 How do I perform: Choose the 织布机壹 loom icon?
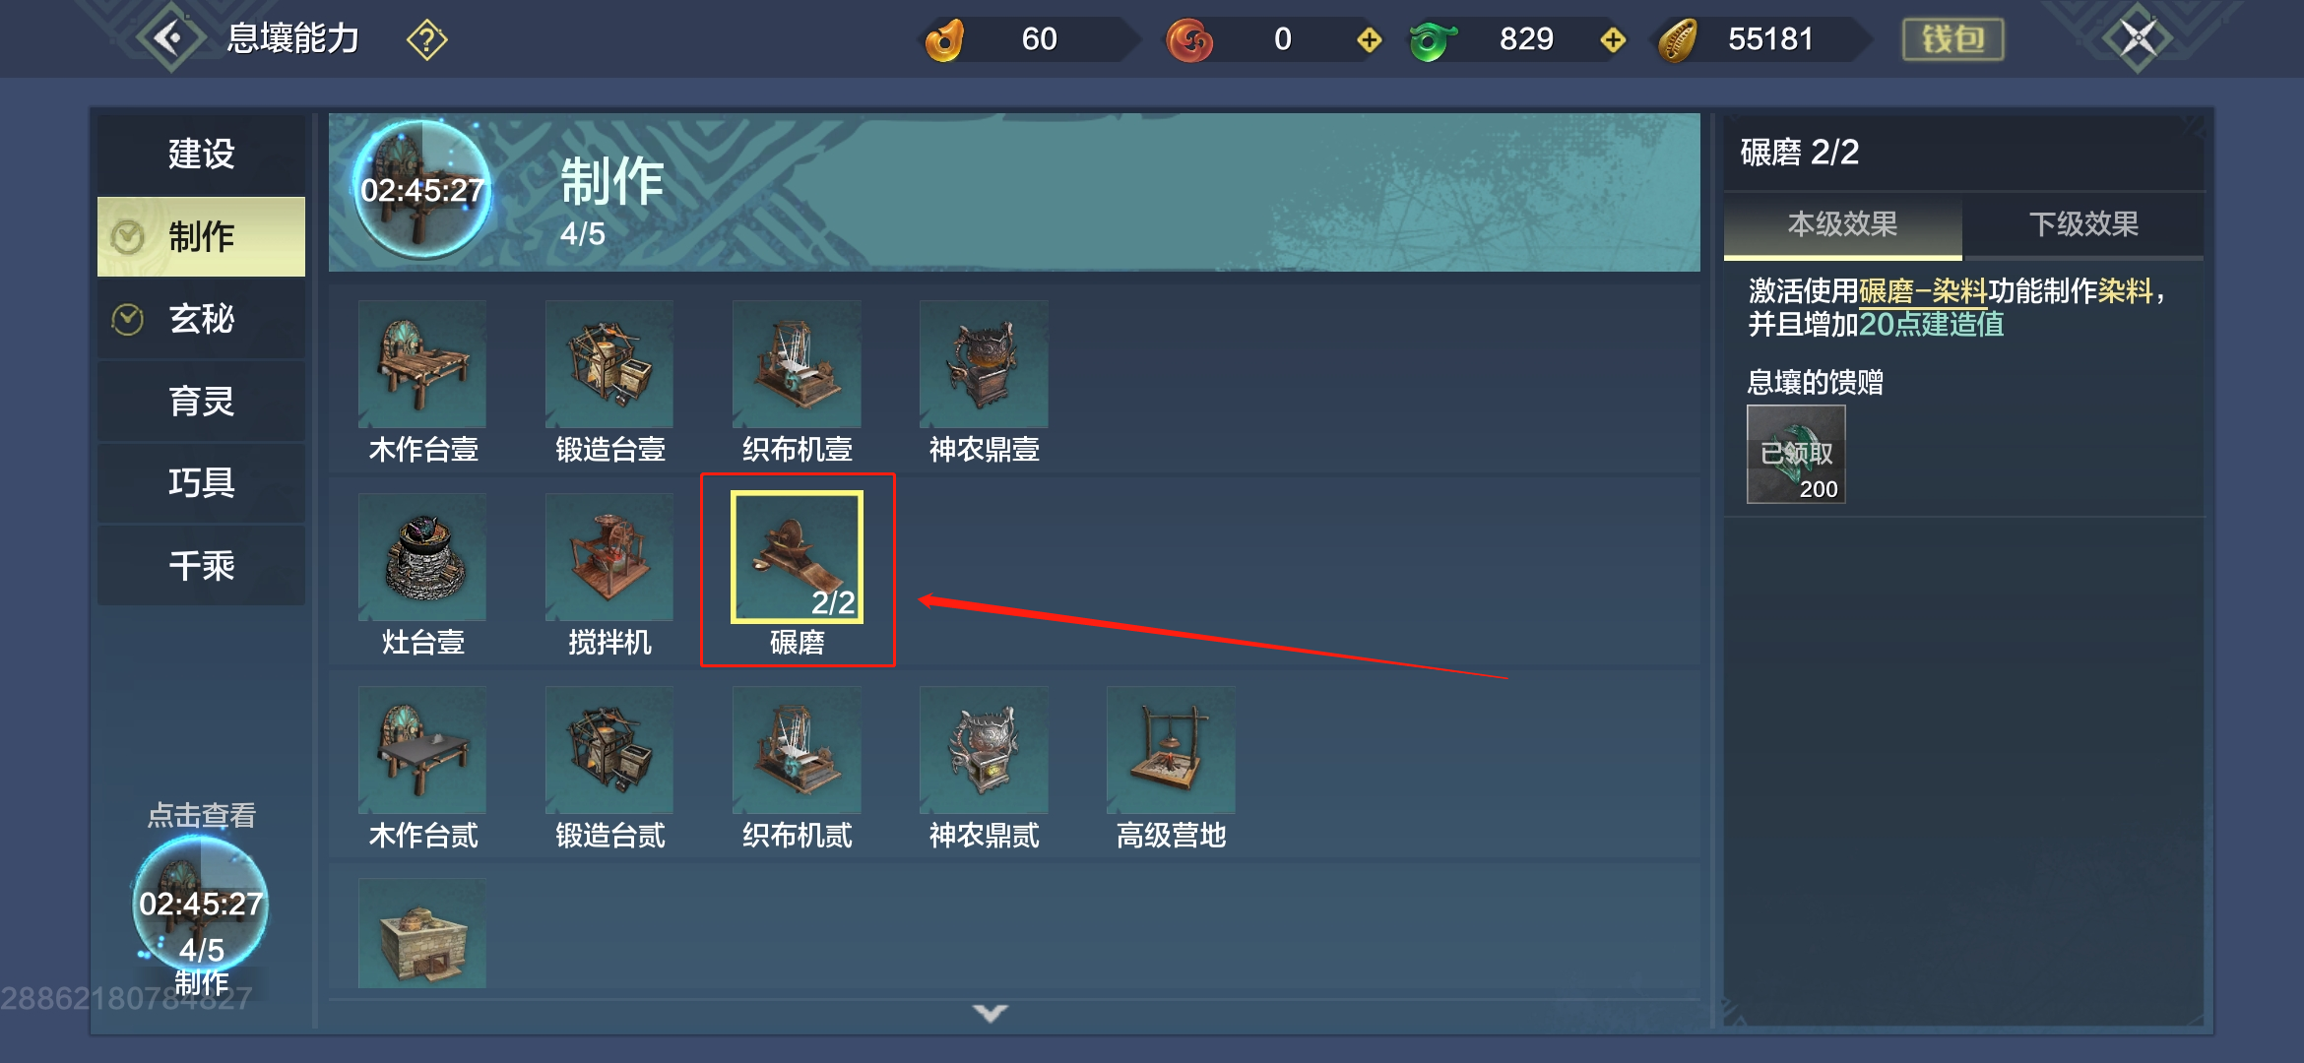(x=797, y=363)
